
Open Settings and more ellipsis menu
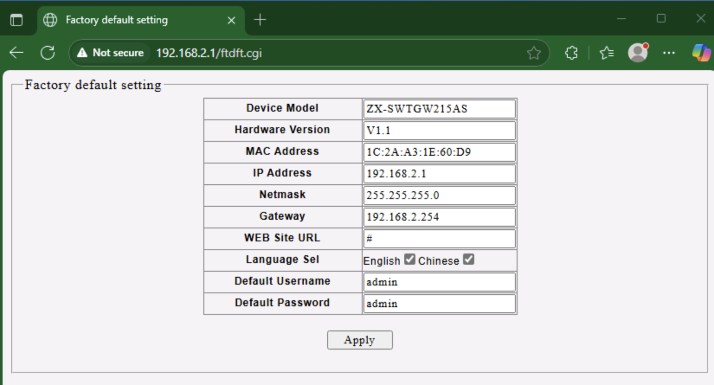669,53
